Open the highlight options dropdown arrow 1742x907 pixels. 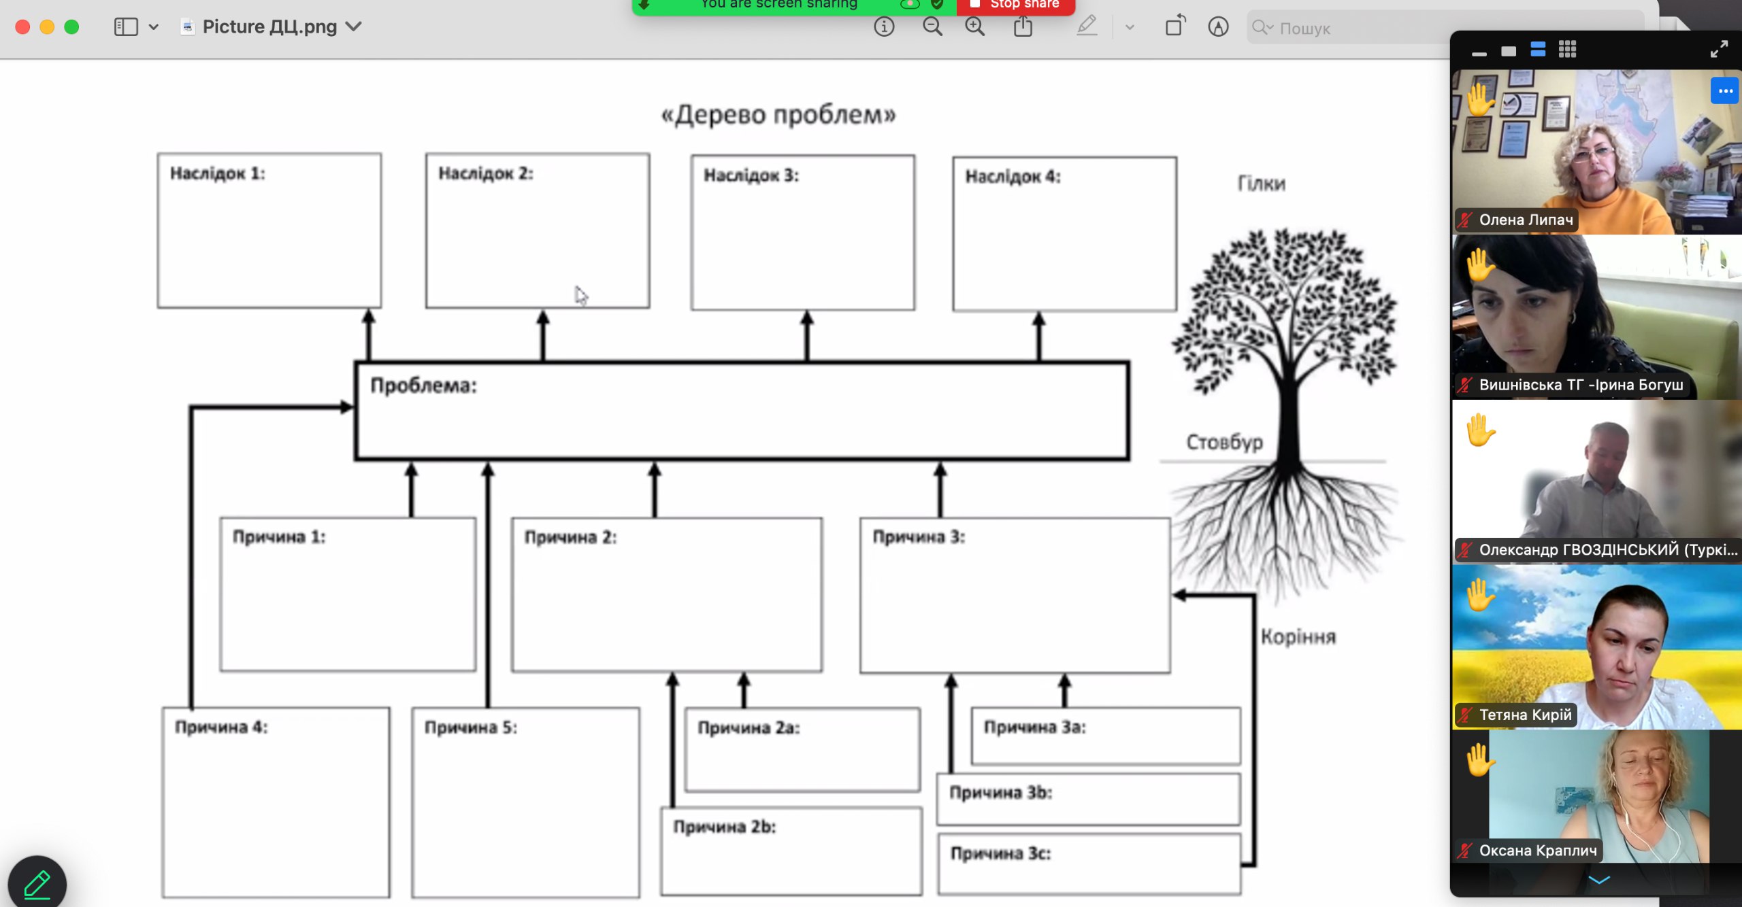point(1130,28)
